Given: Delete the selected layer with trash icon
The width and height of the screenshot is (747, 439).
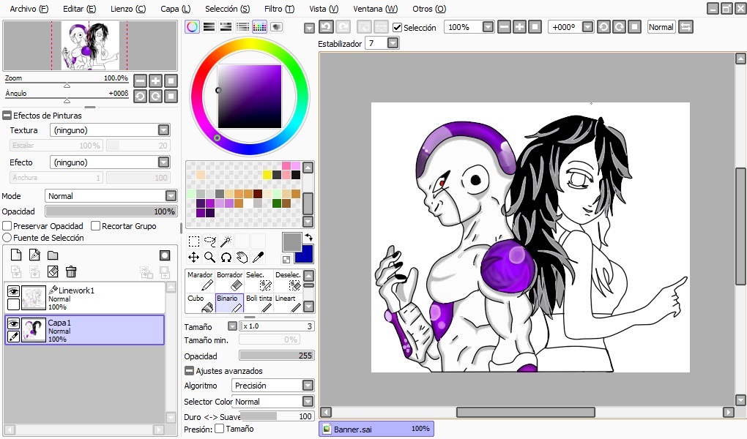Looking at the screenshot, I should point(71,272).
